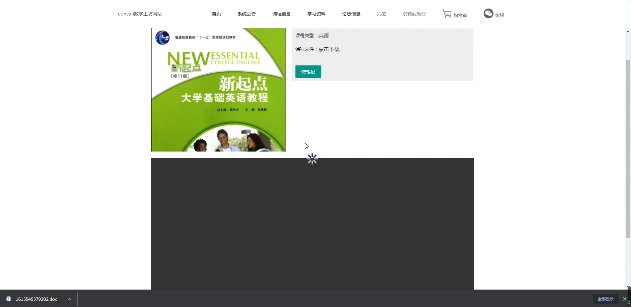Click the eonvan数字工坊网站 site title

[140, 14]
